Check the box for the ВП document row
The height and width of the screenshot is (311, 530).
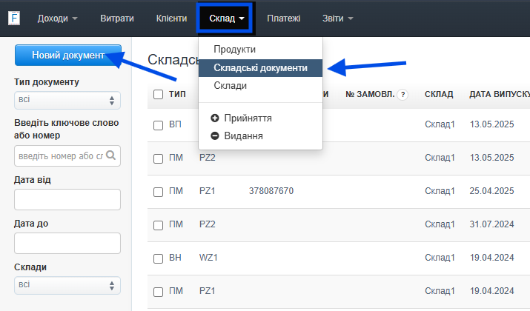click(x=158, y=126)
